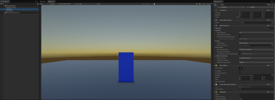Open Player Movement script presets icon

pos(270,85)
